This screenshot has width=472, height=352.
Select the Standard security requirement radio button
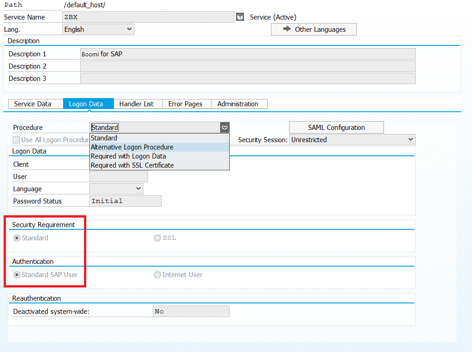coord(17,238)
